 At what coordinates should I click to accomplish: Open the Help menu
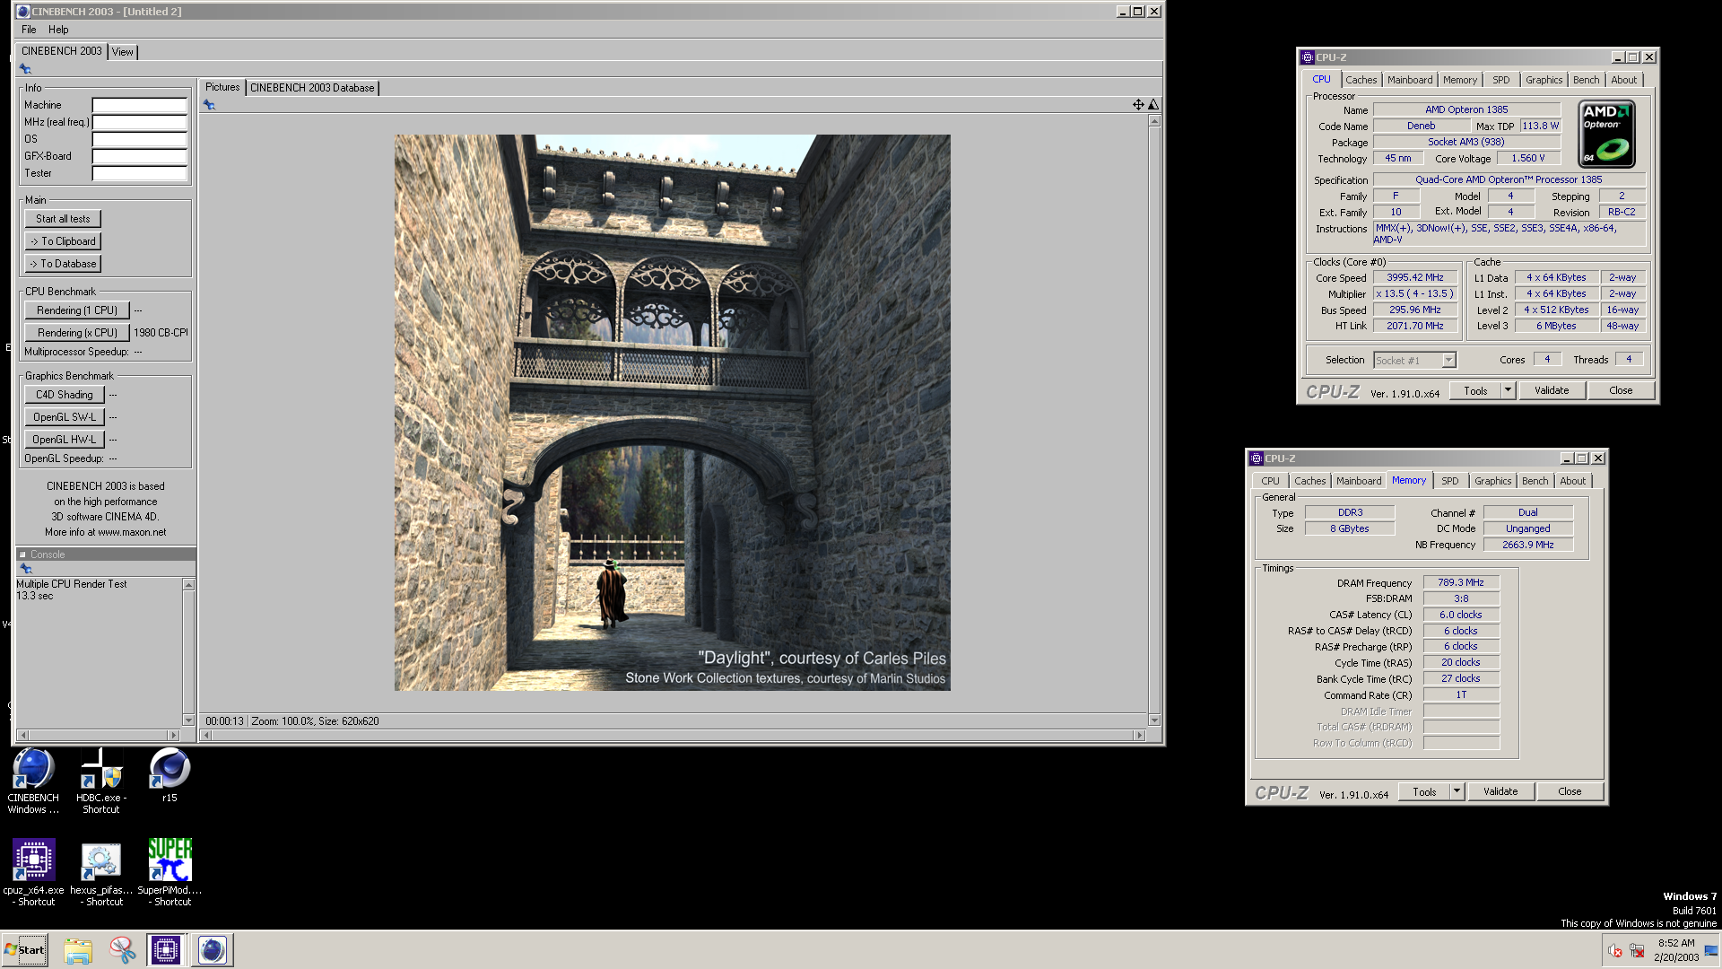58,30
